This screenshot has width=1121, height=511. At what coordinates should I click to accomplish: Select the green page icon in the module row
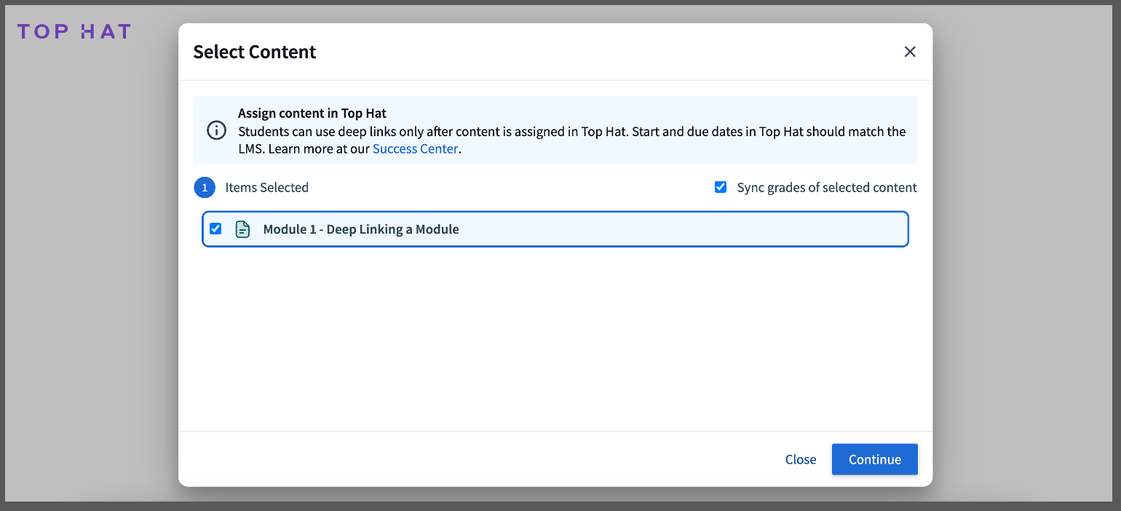[x=242, y=229]
